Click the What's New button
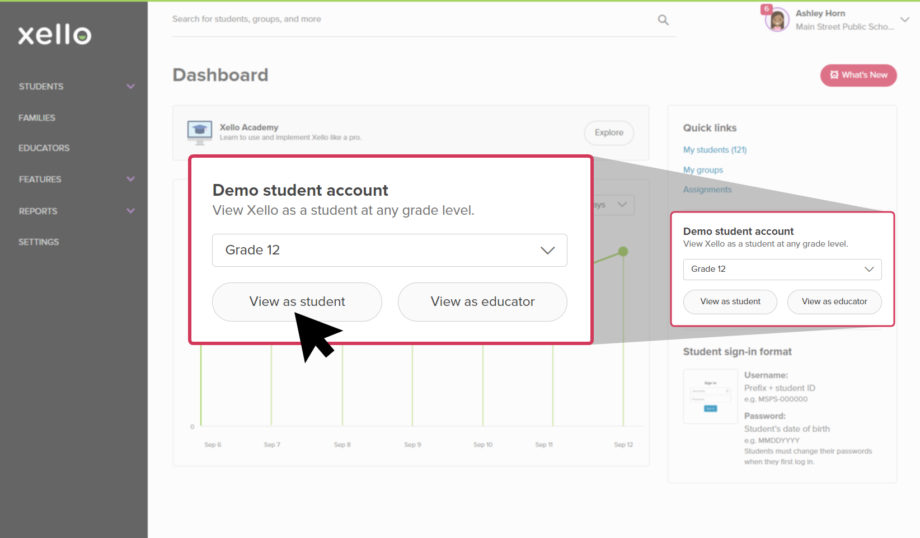920x538 pixels. [858, 75]
